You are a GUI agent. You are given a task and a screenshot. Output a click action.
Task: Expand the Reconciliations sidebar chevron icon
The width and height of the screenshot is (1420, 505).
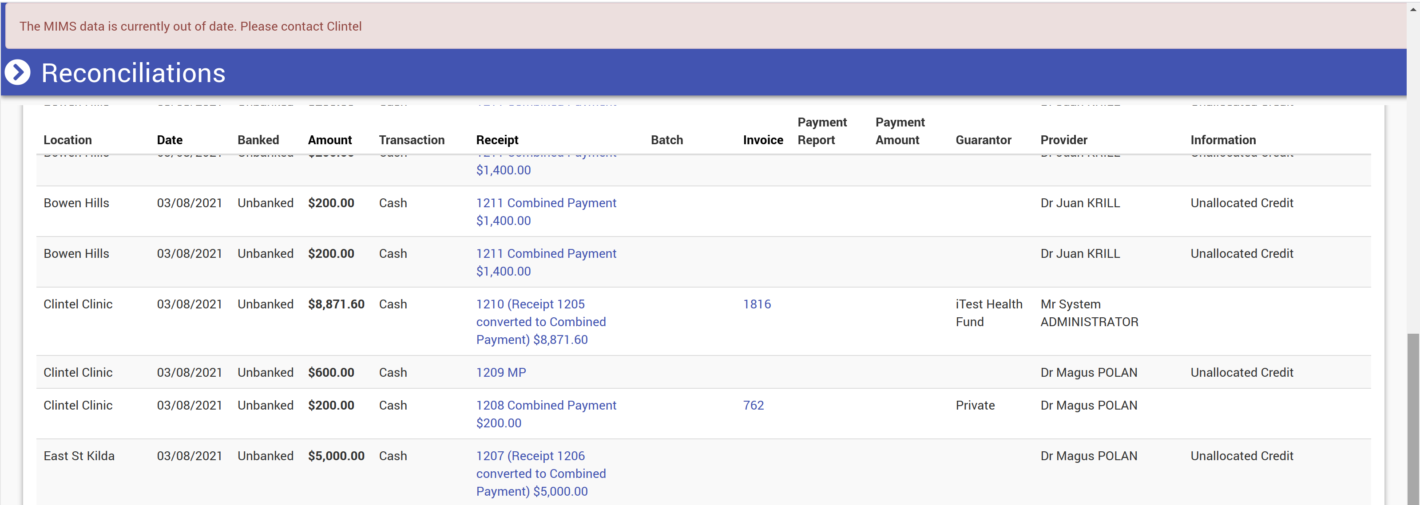point(18,73)
